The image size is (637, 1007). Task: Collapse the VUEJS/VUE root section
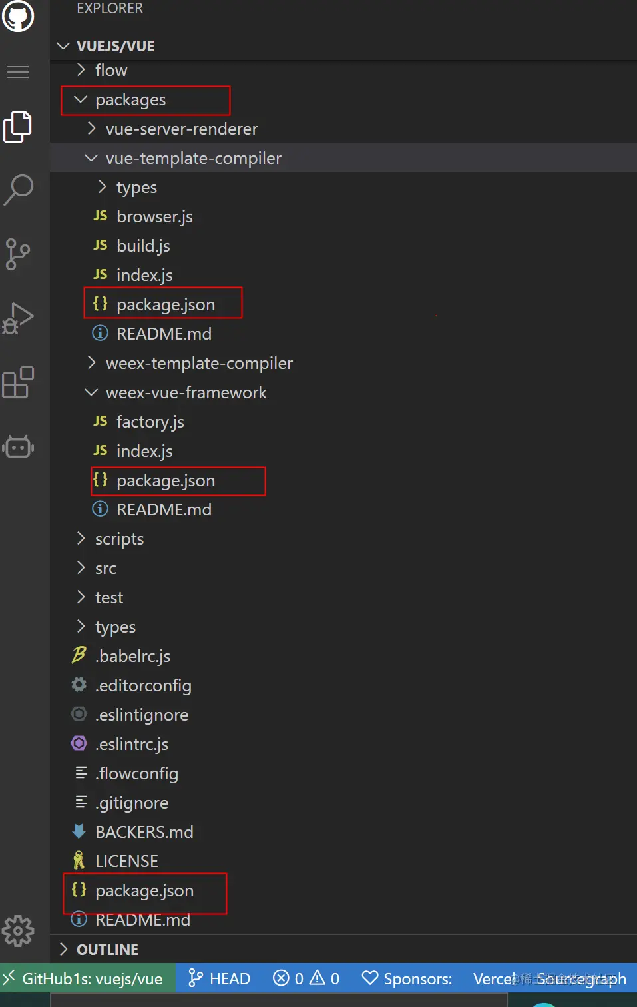tap(343, 46)
